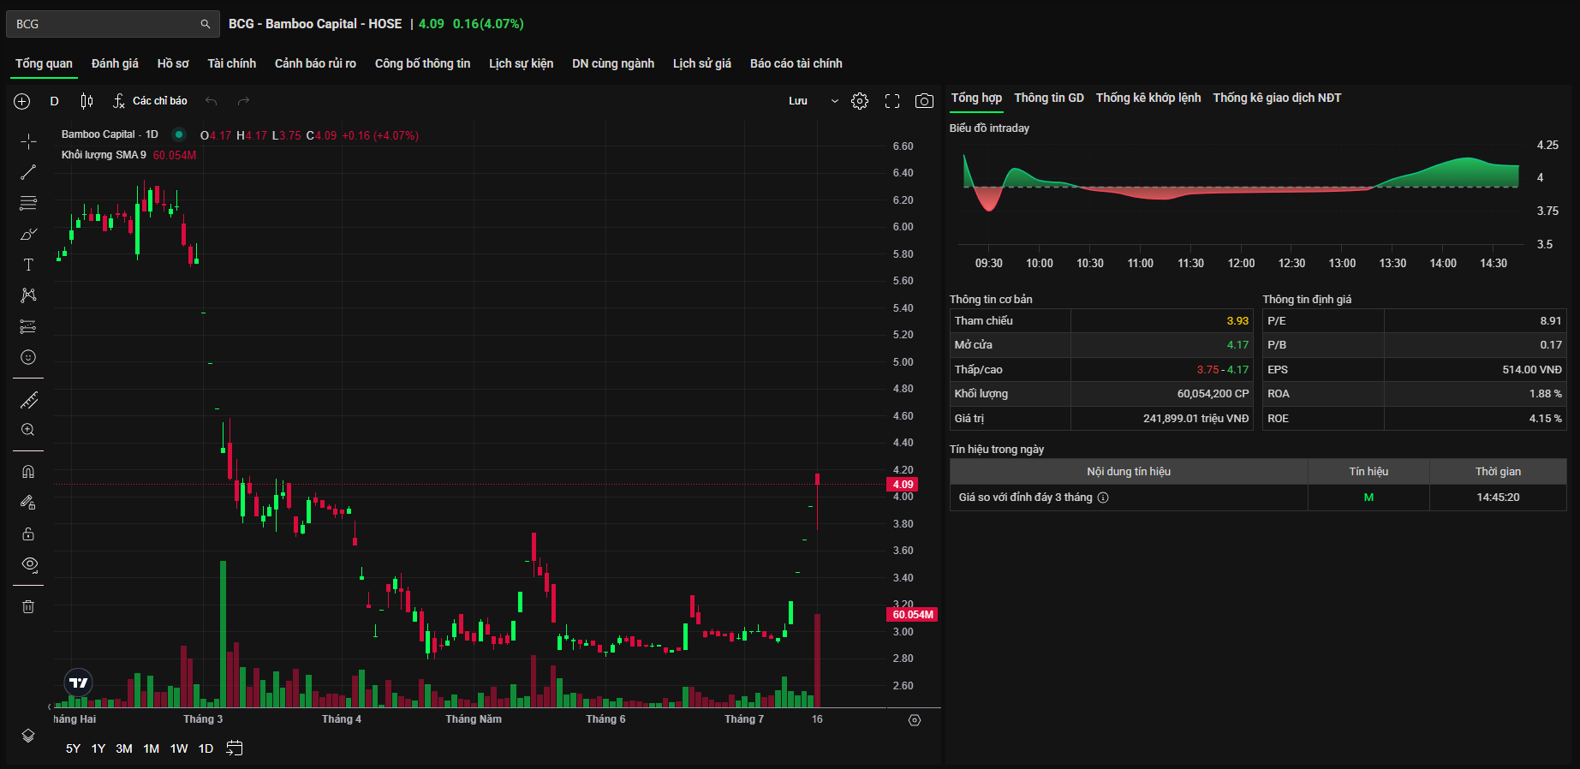This screenshot has width=1580, height=769.
Task: Select the trend line drawing tool
Action: (28, 172)
